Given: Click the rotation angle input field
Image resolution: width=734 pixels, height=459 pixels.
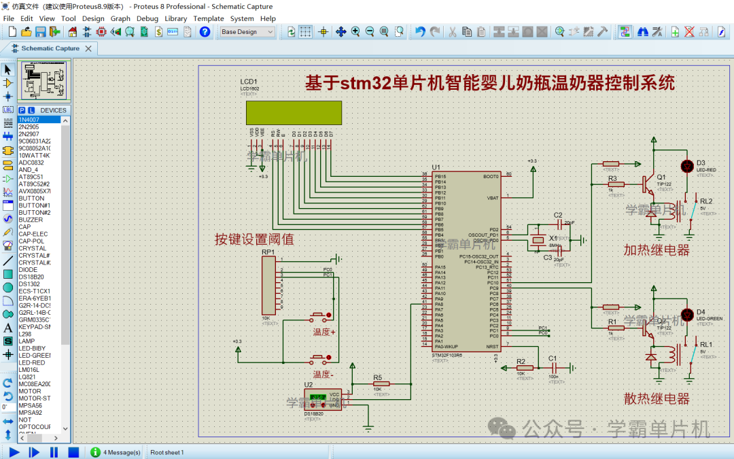Looking at the screenshot, I should click(8, 407).
